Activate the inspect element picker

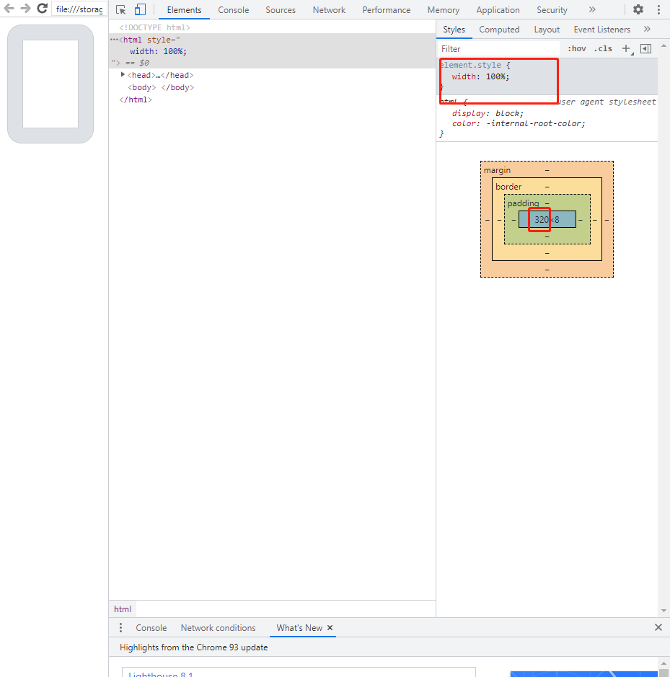[x=121, y=9]
